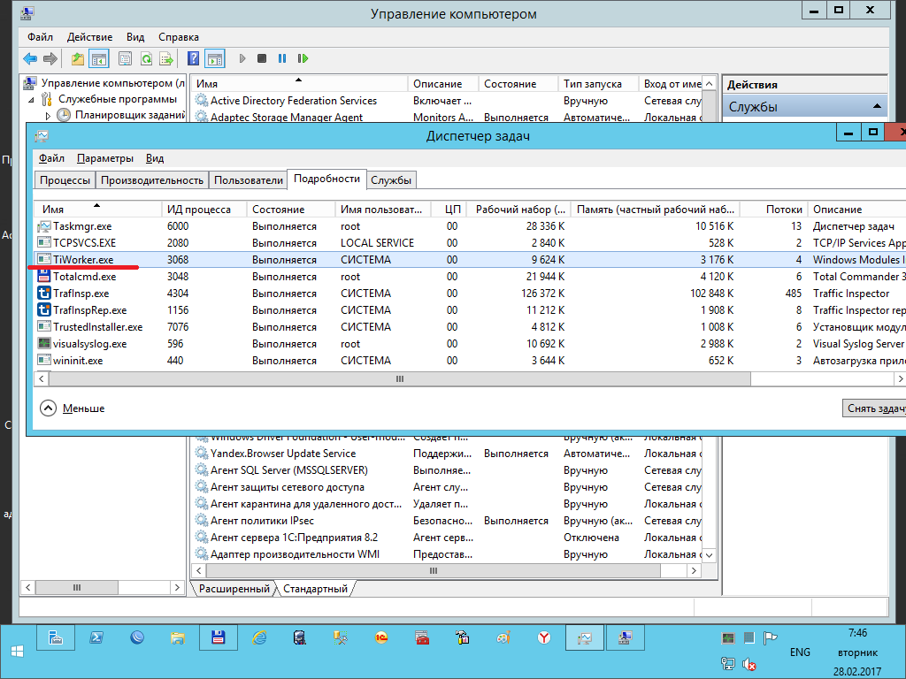
Task: Click the Back arrow in Computer Management toolbar
Action: (x=30, y=58)
